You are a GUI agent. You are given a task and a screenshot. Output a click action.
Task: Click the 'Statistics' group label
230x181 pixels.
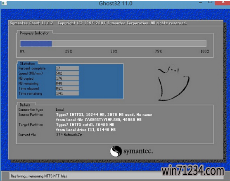click(x=27, y=64)
